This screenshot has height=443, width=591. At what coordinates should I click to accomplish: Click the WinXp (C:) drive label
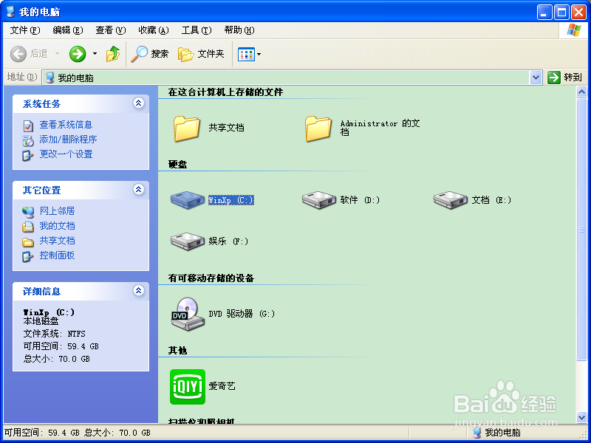[231, 200]
